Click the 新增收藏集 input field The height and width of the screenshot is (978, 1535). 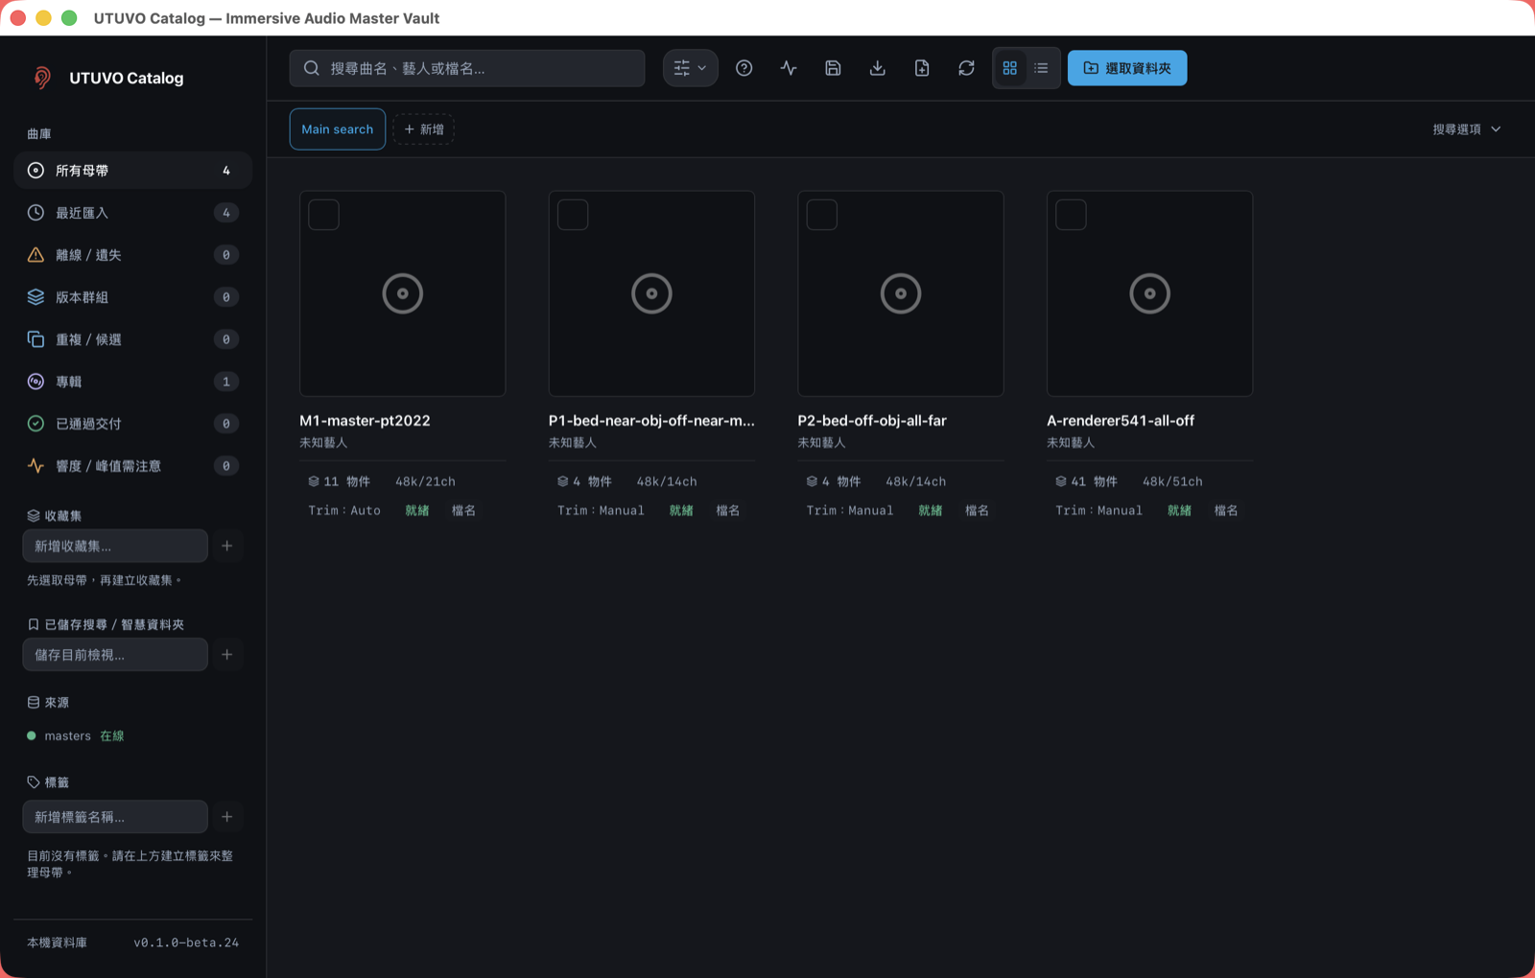115,547
